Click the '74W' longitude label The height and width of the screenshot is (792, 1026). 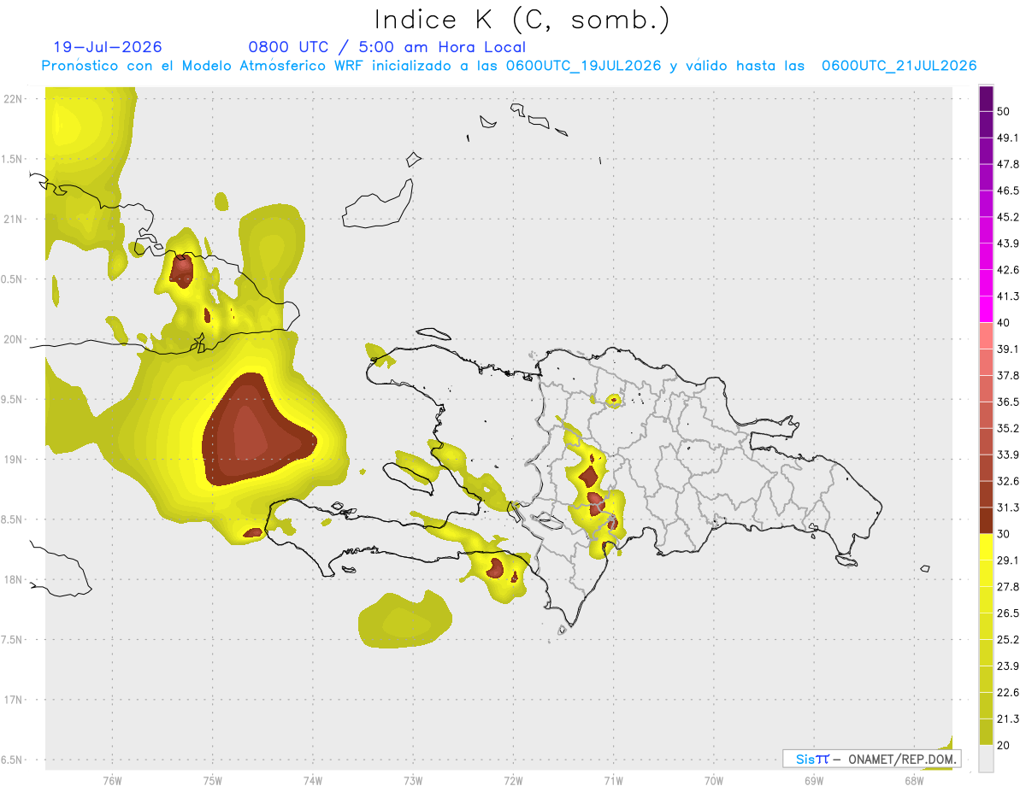click(x=312, y=781)
